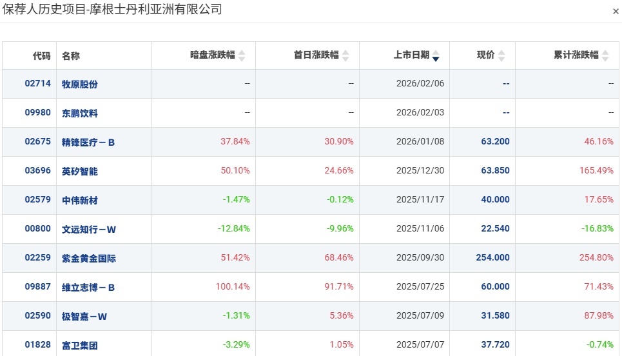This screenshot has height=356, width=622.
Task: Click first-day change 68.46%
Action: 339,257
